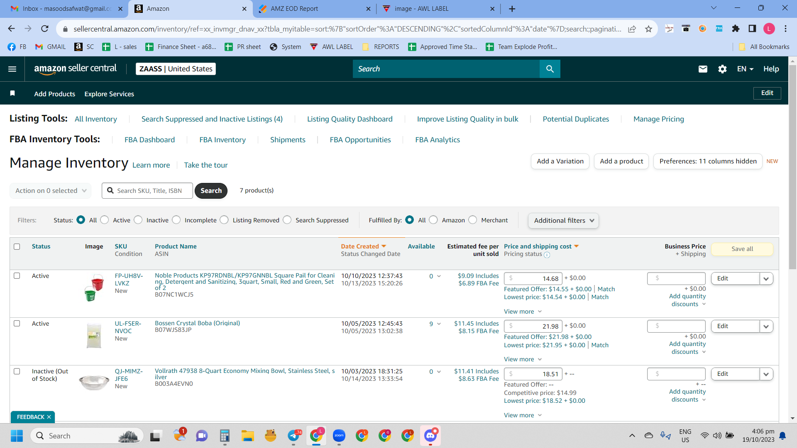Focus the Search SKU, Title, ISBN field

pyautogui.click(x=147, y=191)
